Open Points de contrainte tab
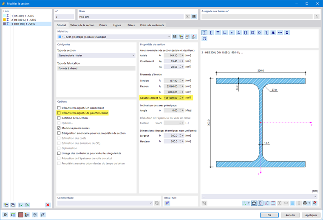Screen dimensions: 323x220 [x=152, y=25]
